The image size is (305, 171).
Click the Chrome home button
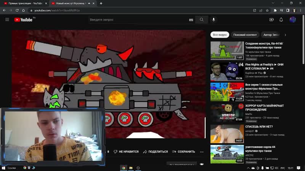(24, 11)
